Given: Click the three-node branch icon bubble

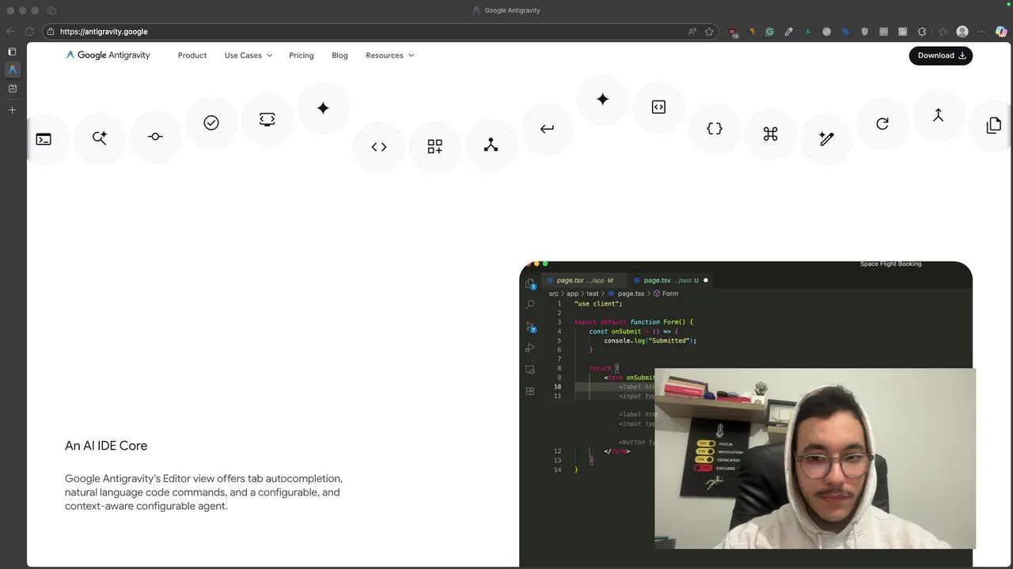Looking at the screenshot, I should coord(491,145).
